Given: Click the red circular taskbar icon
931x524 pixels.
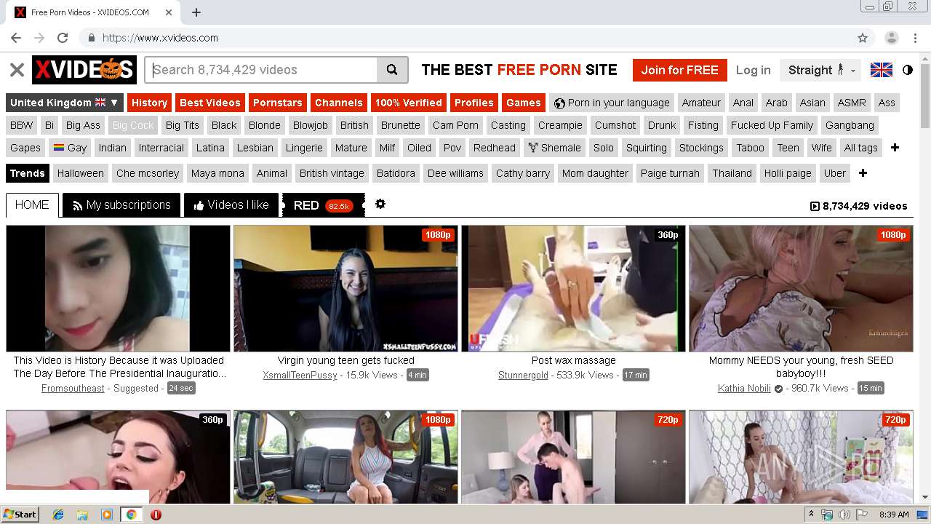Looking at the screenshot, I should point(156,515).
